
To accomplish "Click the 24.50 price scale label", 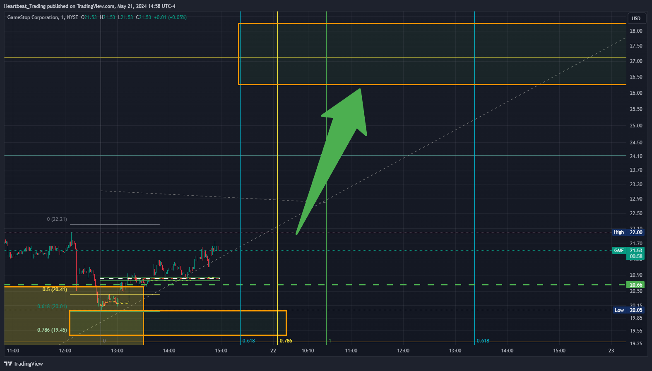I will pos(636,143).
